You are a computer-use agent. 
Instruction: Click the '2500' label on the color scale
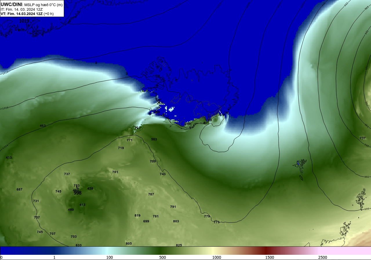pyautogui.click(x=323, y=257)
